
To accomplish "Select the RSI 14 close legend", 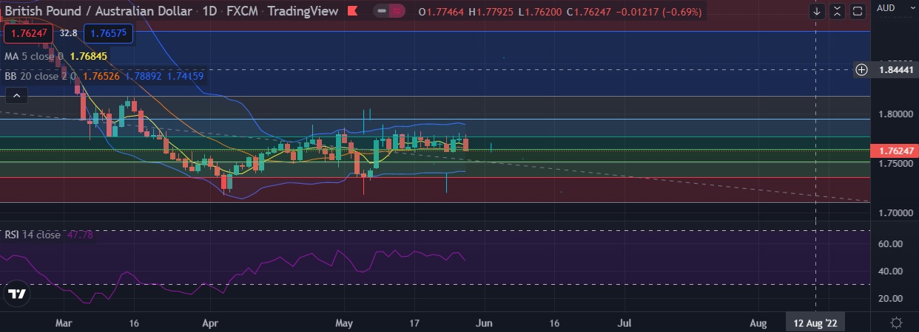I will [x=33, y=235].
